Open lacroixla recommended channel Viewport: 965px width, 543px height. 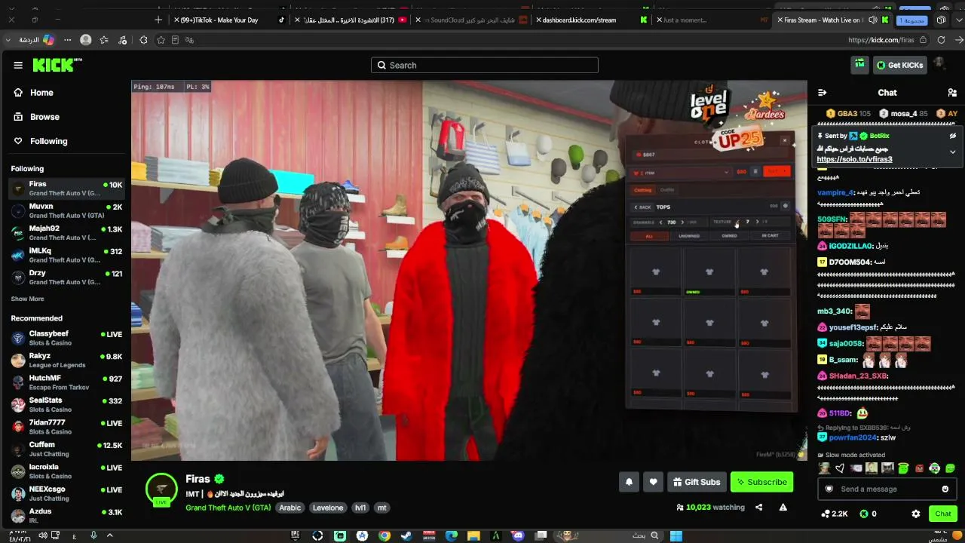[66, 471]
